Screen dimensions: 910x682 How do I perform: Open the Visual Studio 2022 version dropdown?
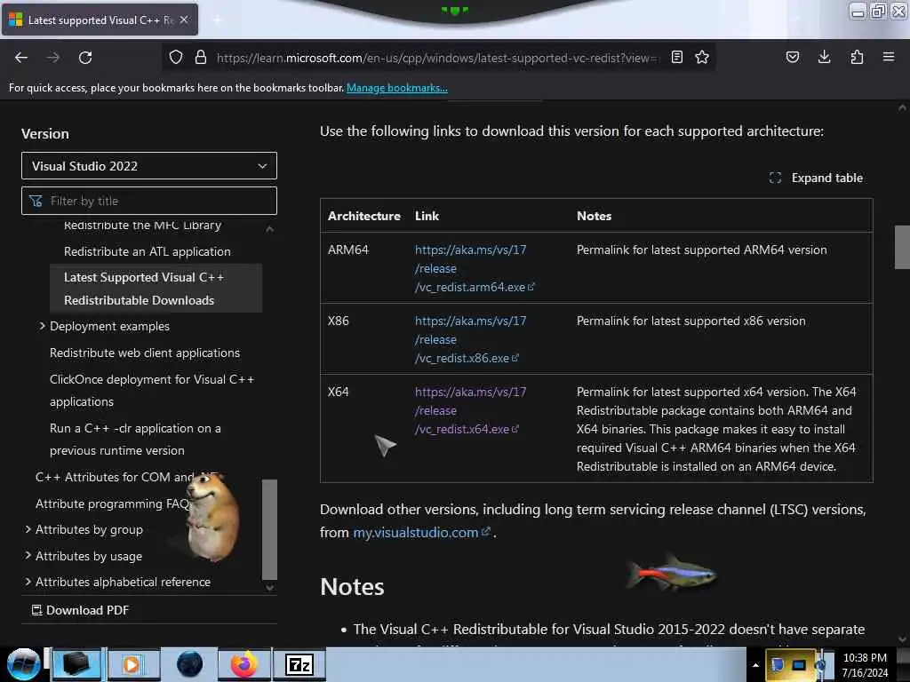[149, 166]
